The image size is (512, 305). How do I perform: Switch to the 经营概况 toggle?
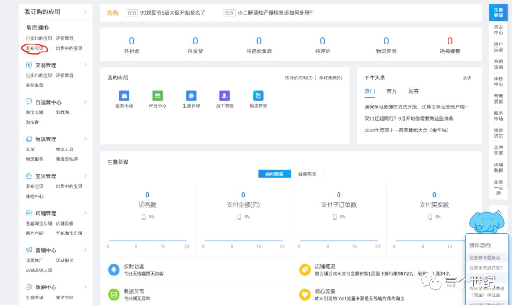[307, 174]
